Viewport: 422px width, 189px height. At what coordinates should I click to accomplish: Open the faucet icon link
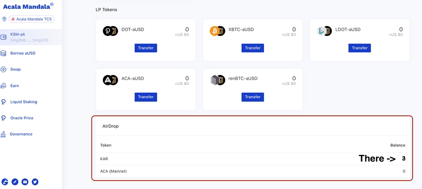tap(5, 182)
